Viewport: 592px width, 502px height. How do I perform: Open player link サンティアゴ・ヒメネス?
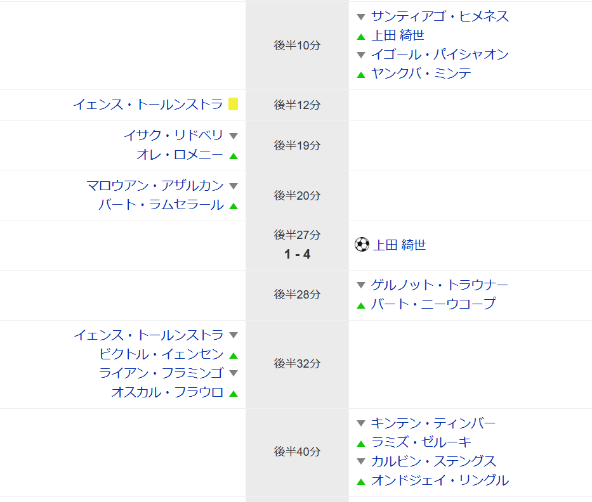coord(440,16)
